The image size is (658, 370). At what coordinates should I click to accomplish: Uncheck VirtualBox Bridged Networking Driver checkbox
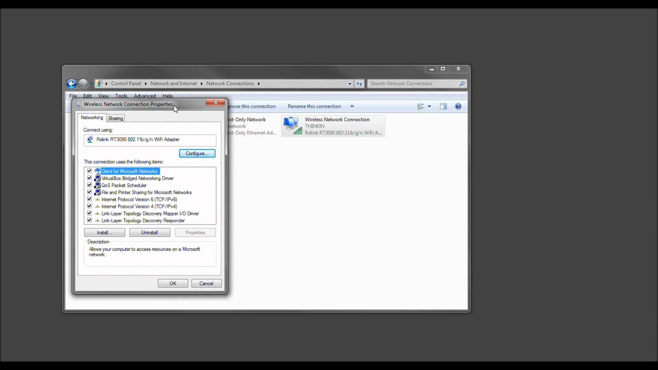click(x=89, y=178)
